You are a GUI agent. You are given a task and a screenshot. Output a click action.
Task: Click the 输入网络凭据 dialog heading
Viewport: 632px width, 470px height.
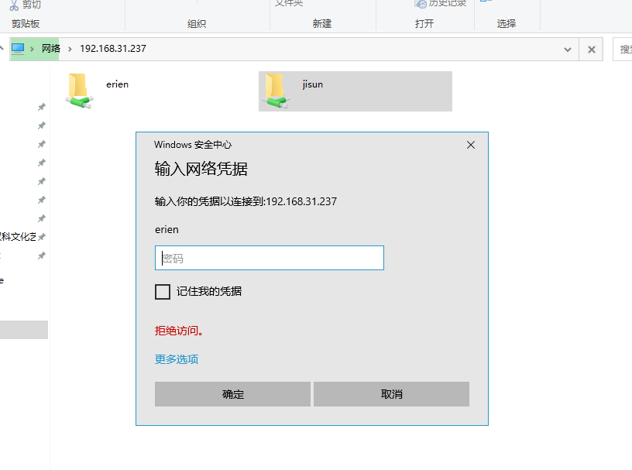pyautogui.click(x=201, y=169)
